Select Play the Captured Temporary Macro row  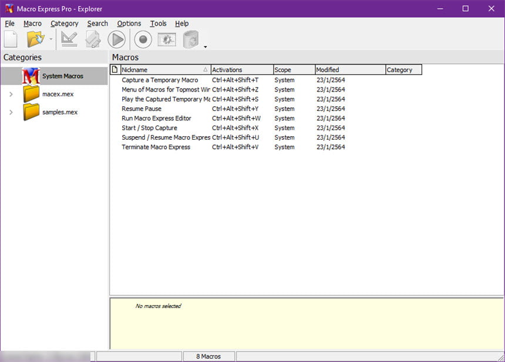click(x=265, y=99)
